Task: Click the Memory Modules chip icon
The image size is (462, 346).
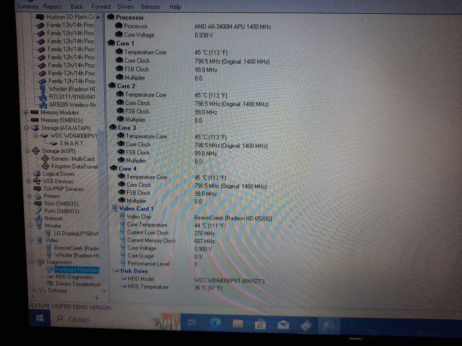Action: [x=35, y=112]
